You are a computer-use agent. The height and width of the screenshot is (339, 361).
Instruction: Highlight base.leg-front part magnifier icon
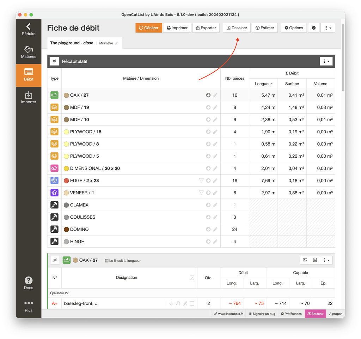[x=178, y=303]
